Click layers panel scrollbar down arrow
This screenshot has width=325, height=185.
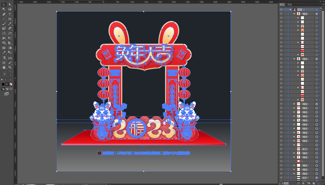coord(323,180)
